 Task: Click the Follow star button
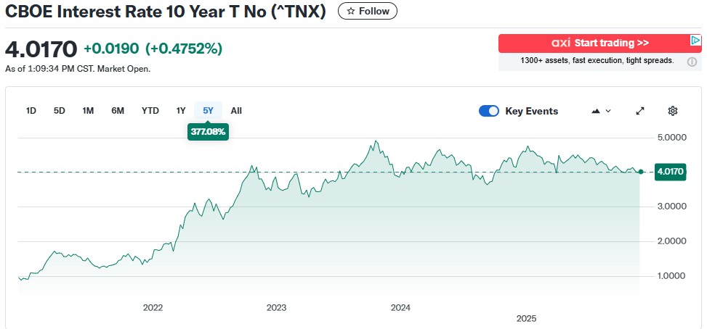pos(368,12)
